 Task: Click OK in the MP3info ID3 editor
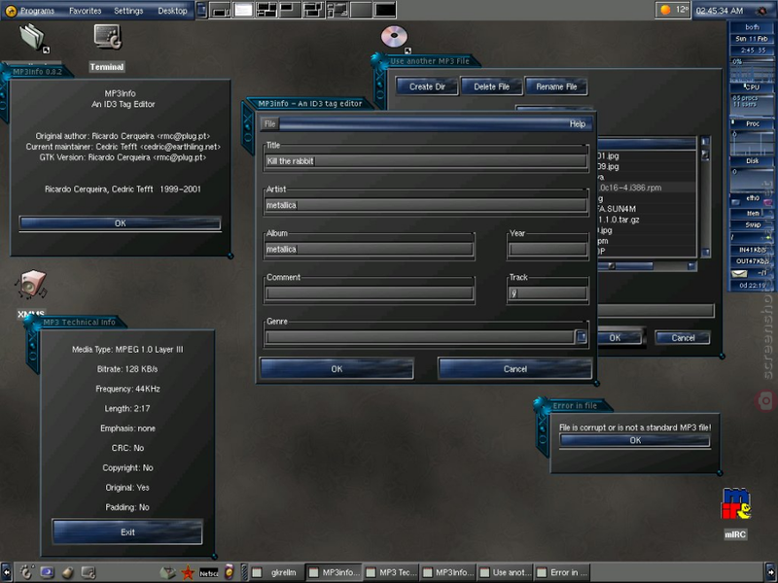click(336, 369)
